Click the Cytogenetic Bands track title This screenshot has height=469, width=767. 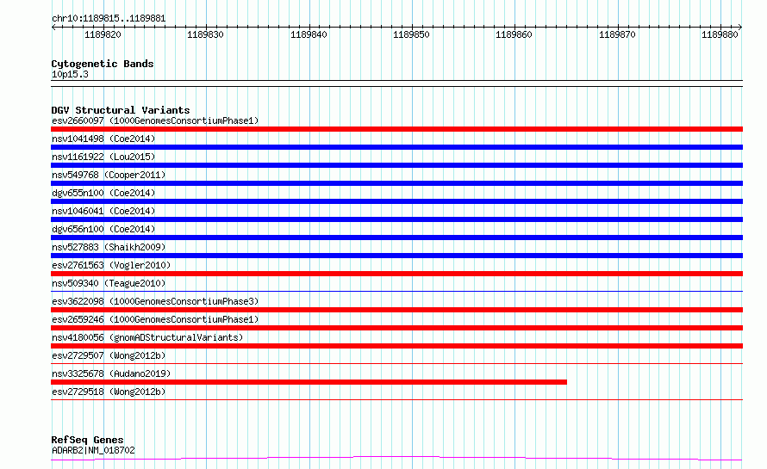pyautogui.click(x=103, y=64)
